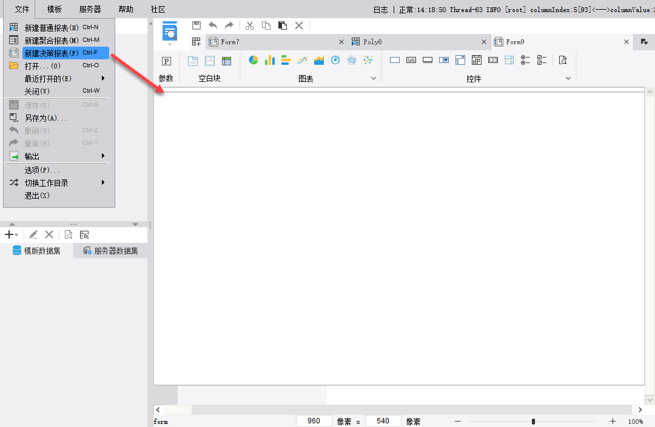This screenshot has height=427, width=655.
Task: Select the bar chart icon
Action: pos(270,61)
